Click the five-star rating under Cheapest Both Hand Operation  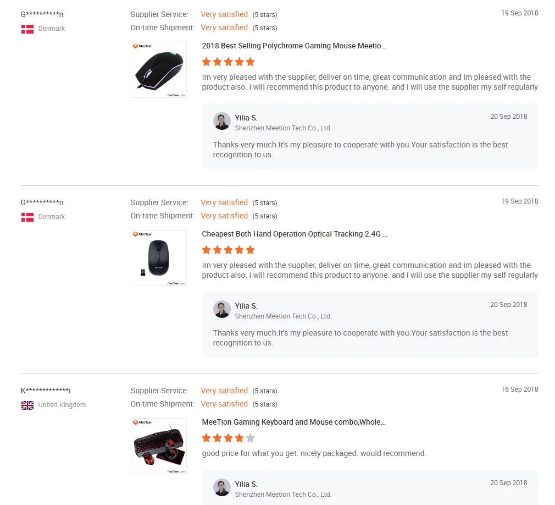(228, 250)
